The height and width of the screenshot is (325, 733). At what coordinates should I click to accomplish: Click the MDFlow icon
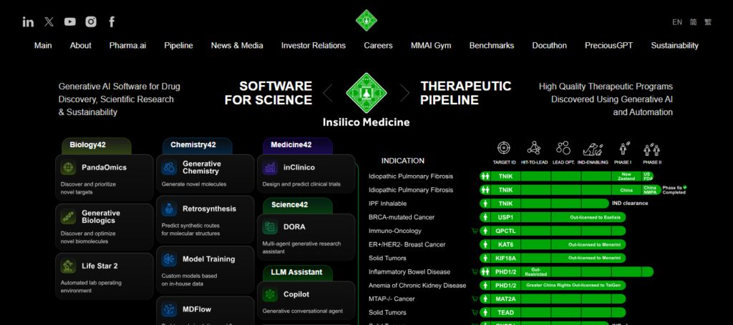point(169,309)
